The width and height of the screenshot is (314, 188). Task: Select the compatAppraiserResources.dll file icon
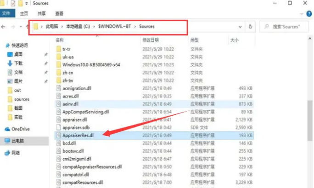[x=58, y=167]
